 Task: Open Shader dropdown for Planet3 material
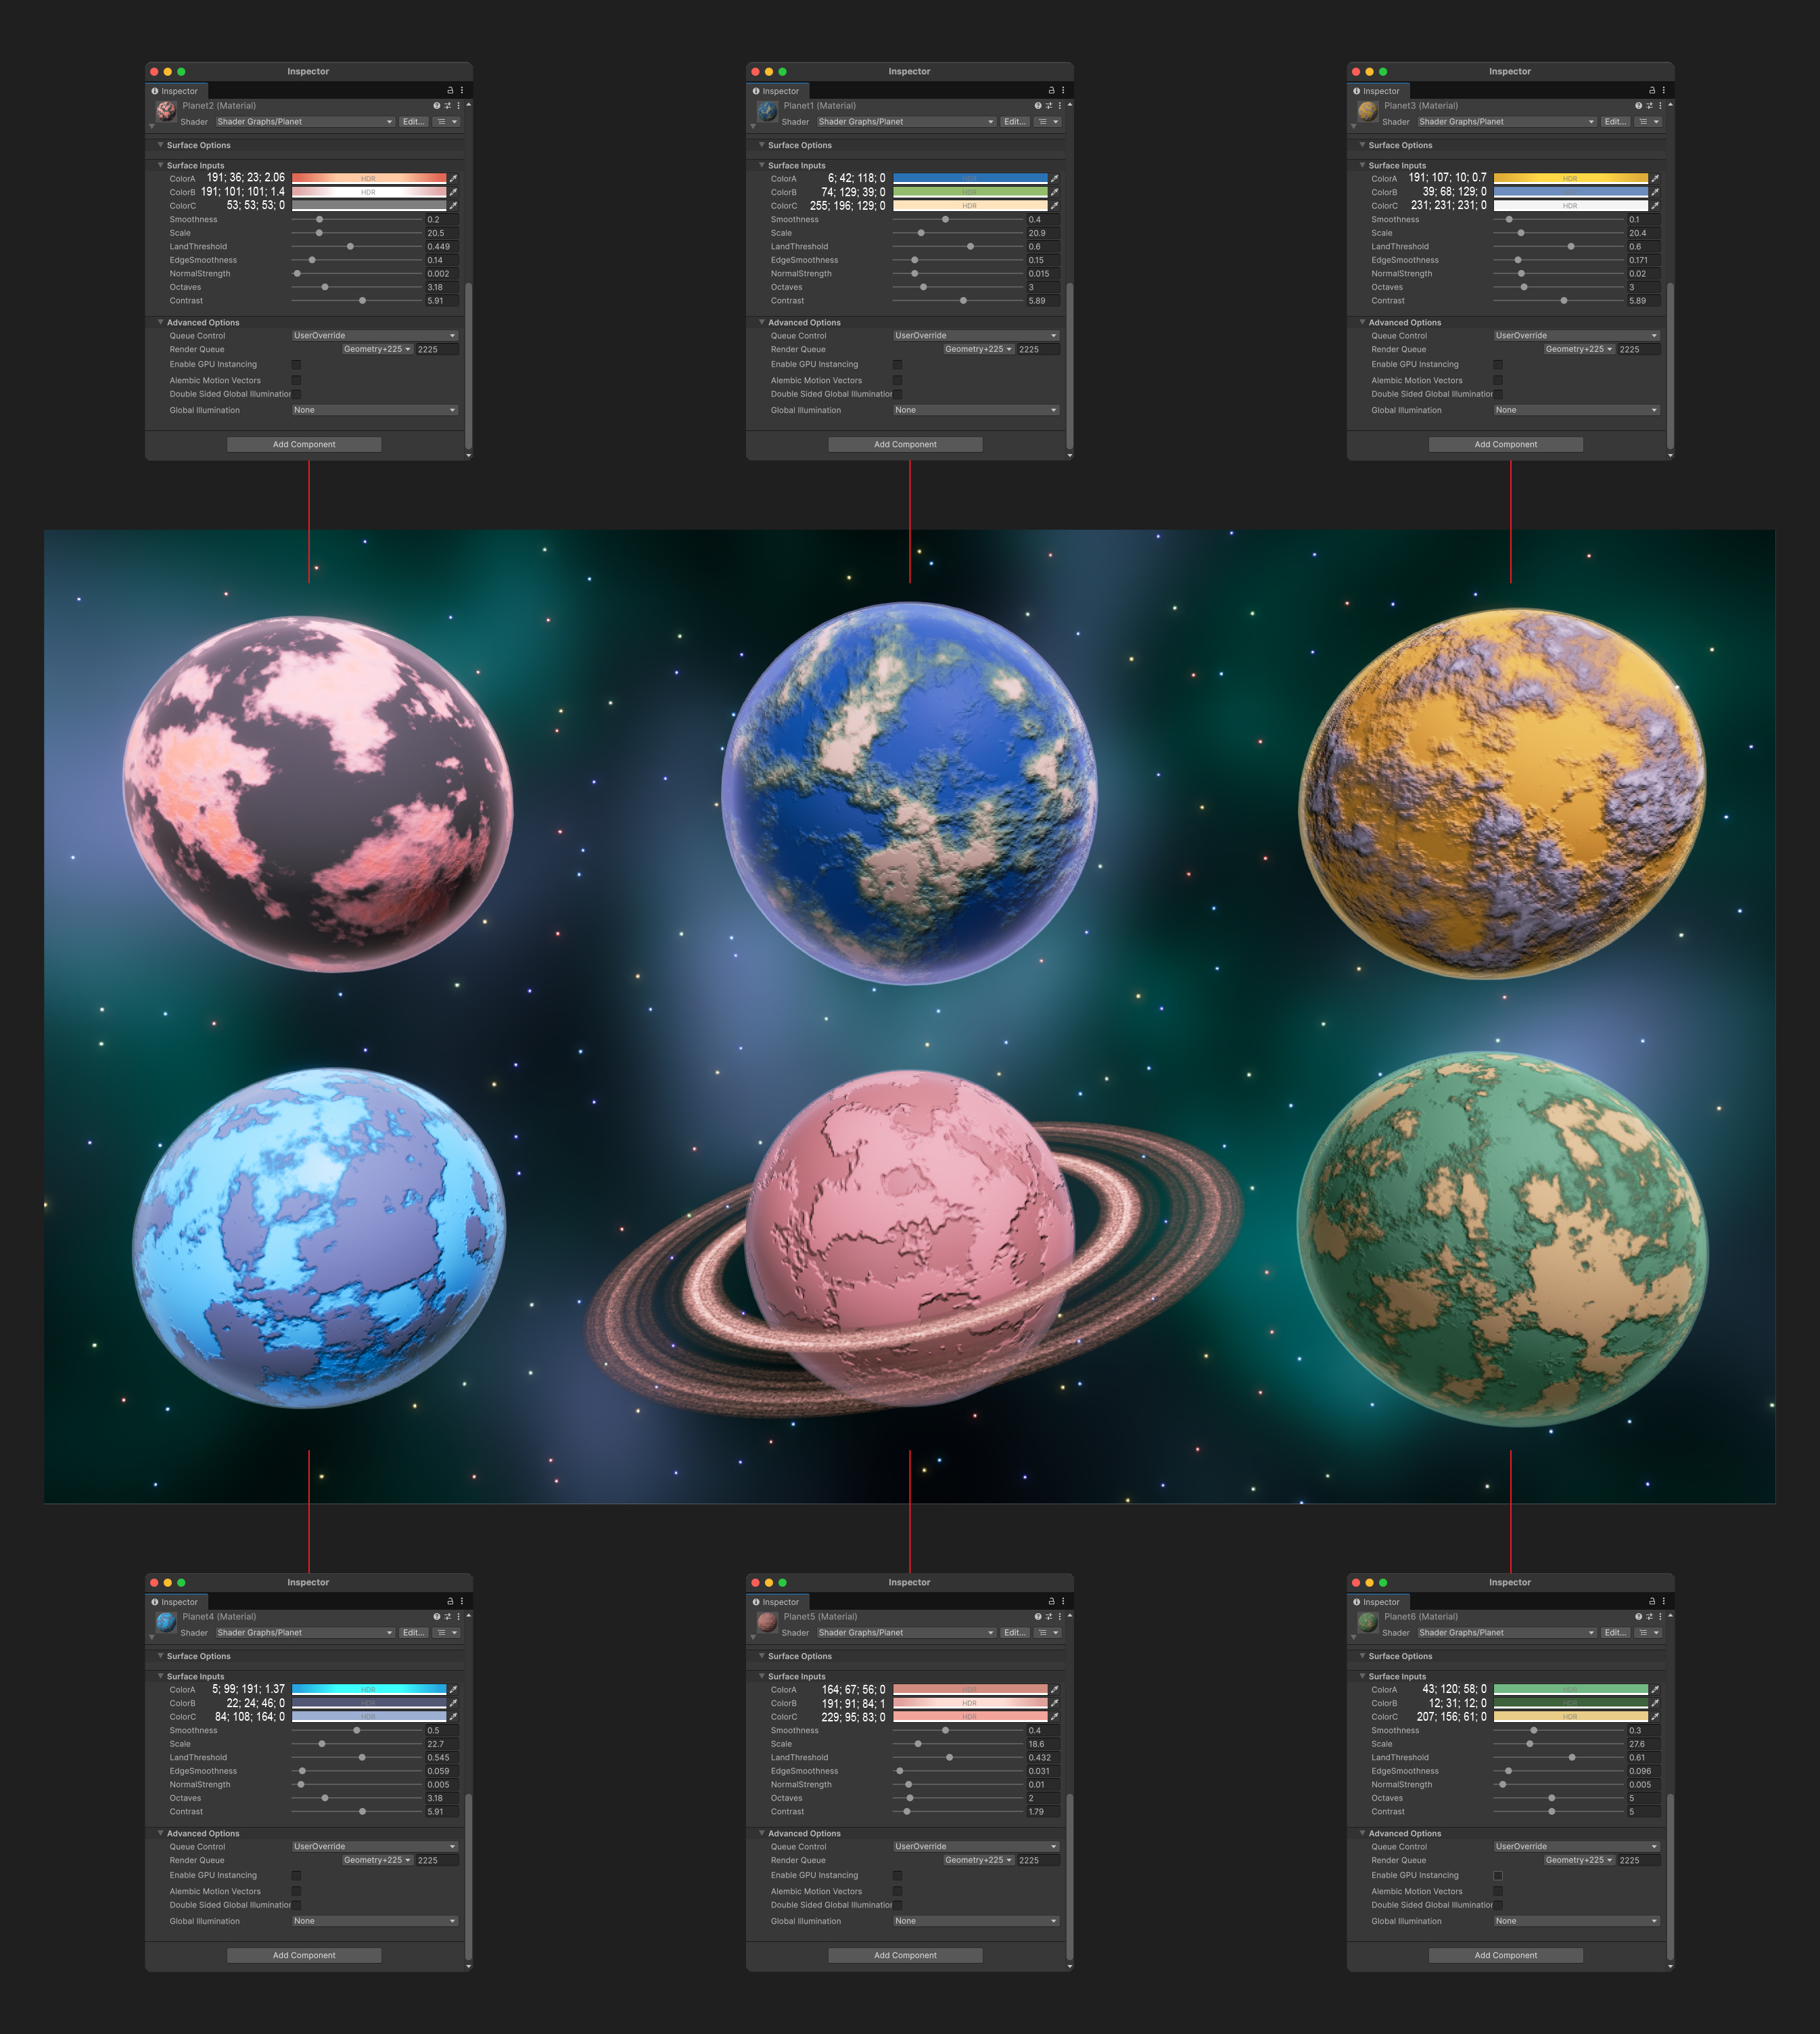1506,122
